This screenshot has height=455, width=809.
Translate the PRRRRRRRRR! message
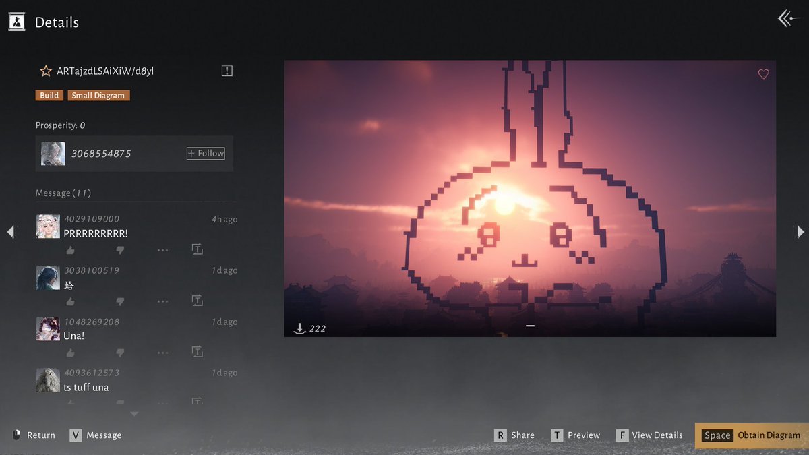(197, 249)
